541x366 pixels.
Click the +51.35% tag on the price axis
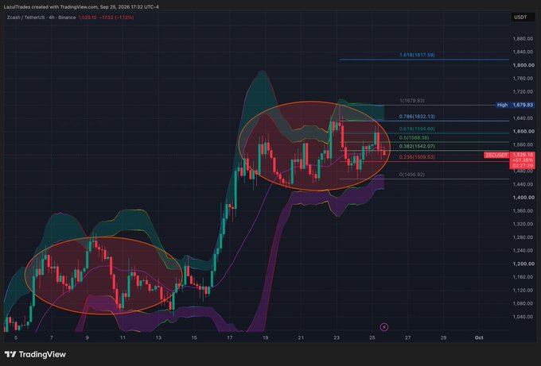(x=523, y=160)
